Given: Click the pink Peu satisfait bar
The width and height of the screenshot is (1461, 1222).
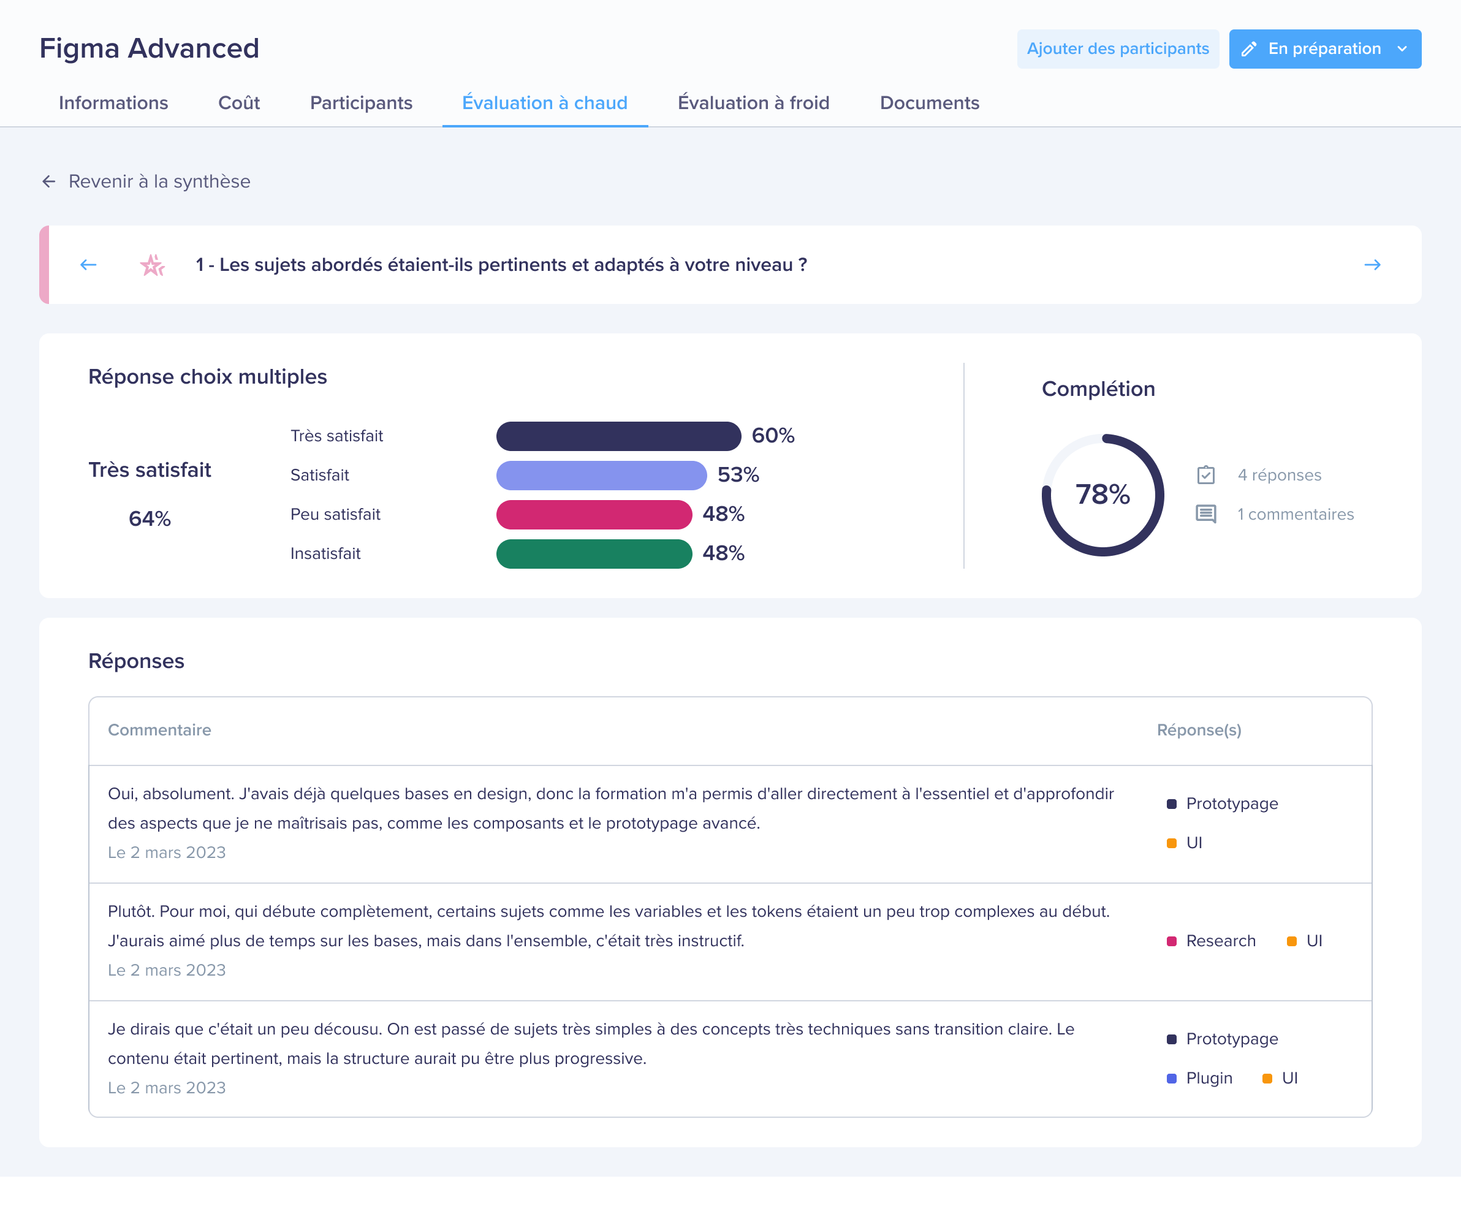Looking at the screenshot, I should [593, 514].
